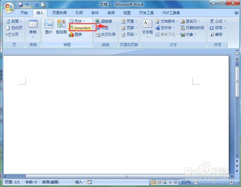Click the zoom slider handle
This screenshot has height=187, width=241.
[213, 182]
